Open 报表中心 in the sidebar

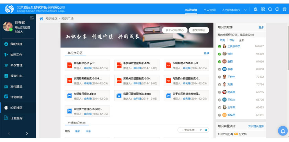tap(16, 76)
